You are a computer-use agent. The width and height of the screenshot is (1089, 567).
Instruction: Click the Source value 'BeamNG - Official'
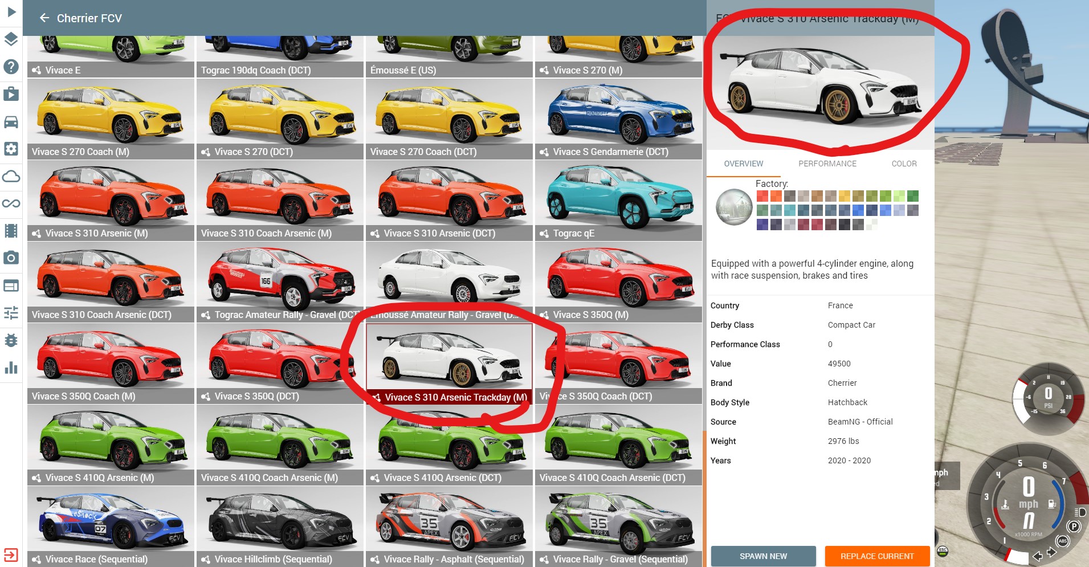860,422
